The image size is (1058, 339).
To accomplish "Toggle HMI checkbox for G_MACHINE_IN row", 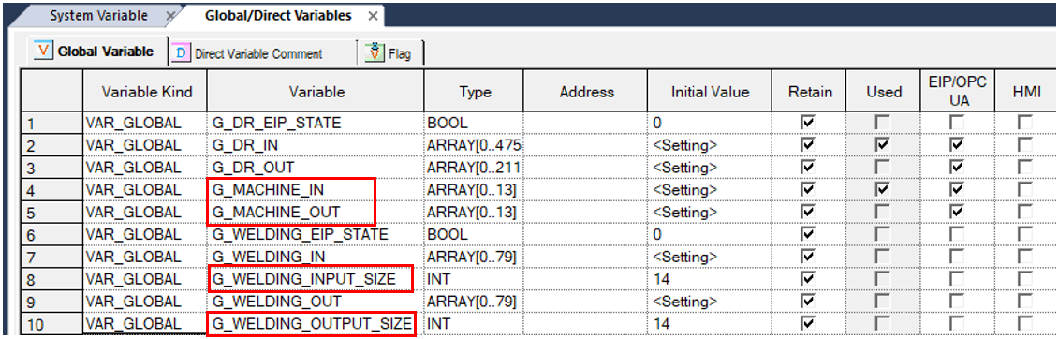I will tap(1025, 189).
